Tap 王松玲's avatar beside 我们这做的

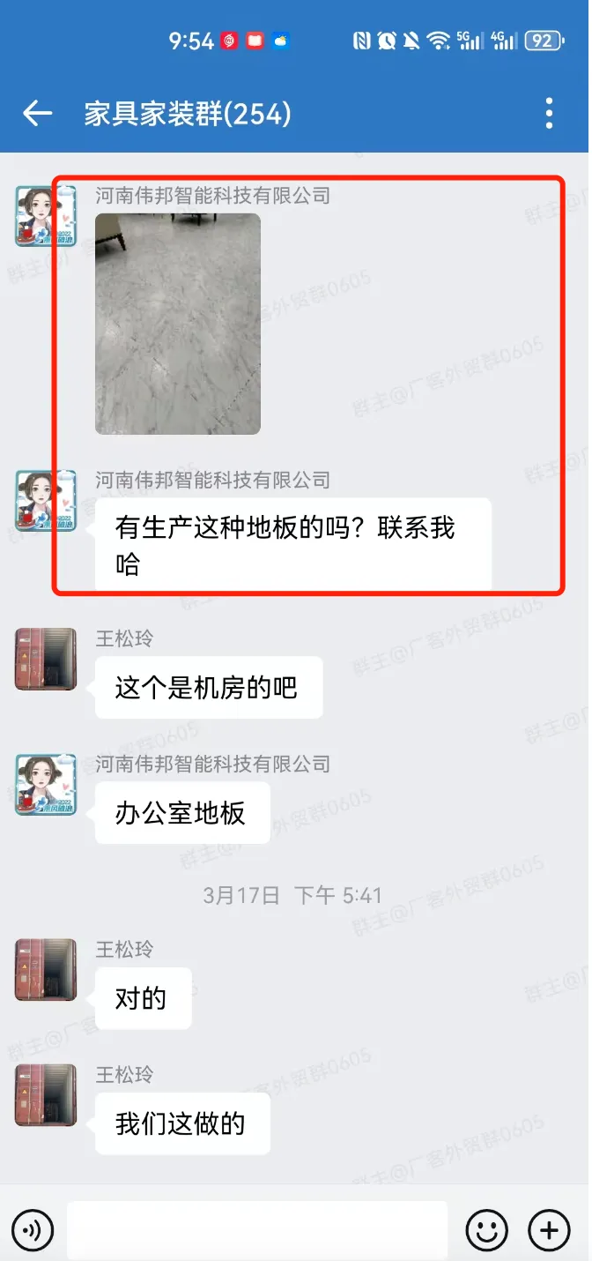tap(46, 1095)
